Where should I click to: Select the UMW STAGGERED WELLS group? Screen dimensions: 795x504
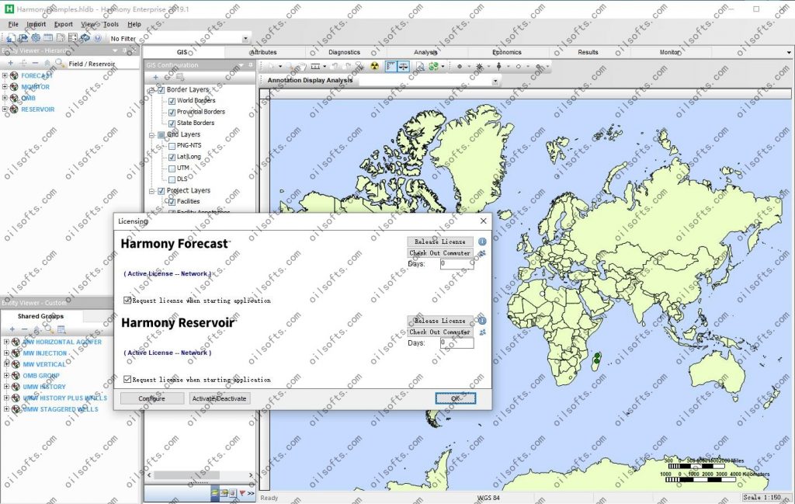pyautogui.click(x=61, y=409)
